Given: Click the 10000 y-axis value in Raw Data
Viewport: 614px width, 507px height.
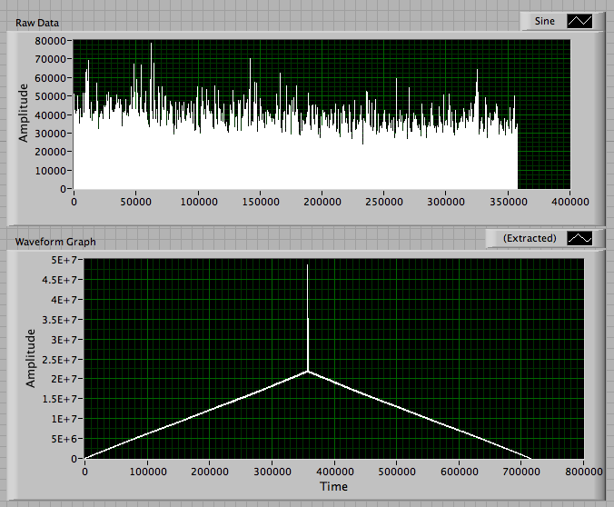Looking at the screenshot, I should 51,171.
